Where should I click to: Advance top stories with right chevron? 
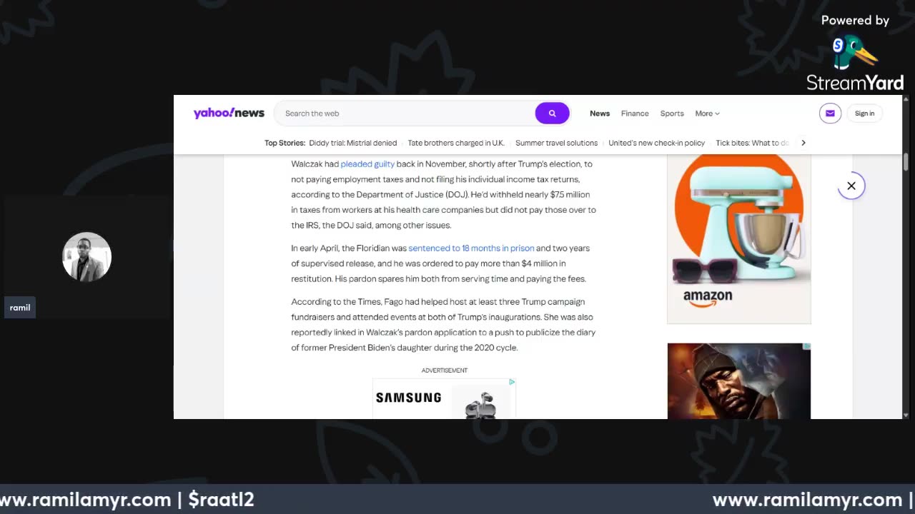pyautogui.click(x=803, y=143)
